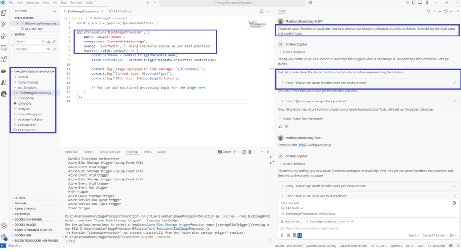This screenshot has height=251, width=461.
Task: Start voice chat with microphone icon
Action: [282, 235]
